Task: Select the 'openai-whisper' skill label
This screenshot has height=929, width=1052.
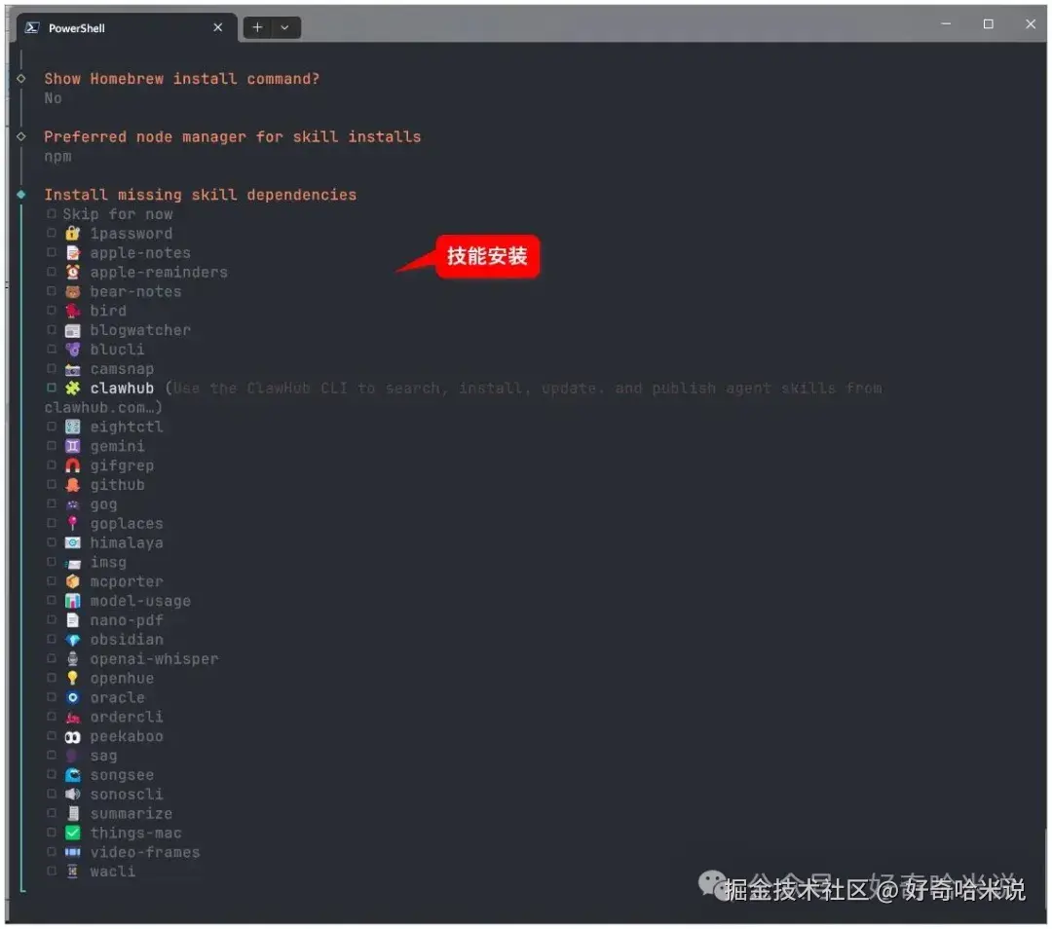Action: [x=154, y=659]
